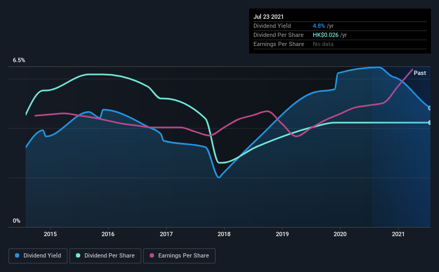Click the teal Dividend Per Share legend dot

point(78,255)
